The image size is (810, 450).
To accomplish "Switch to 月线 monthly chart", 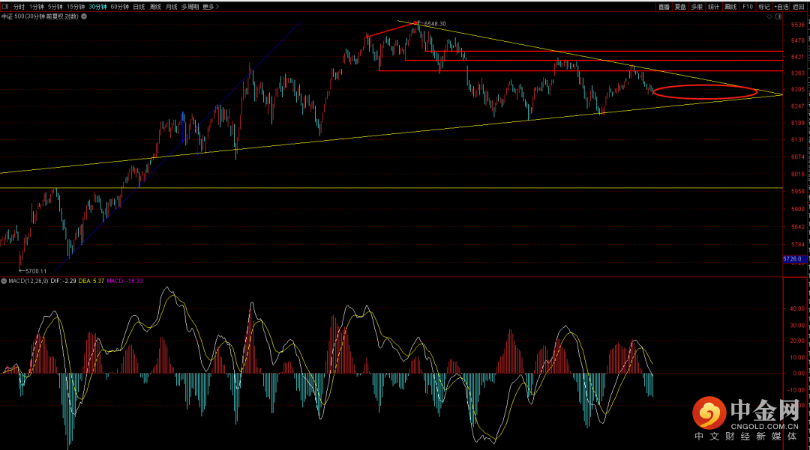I will (172, 7).
